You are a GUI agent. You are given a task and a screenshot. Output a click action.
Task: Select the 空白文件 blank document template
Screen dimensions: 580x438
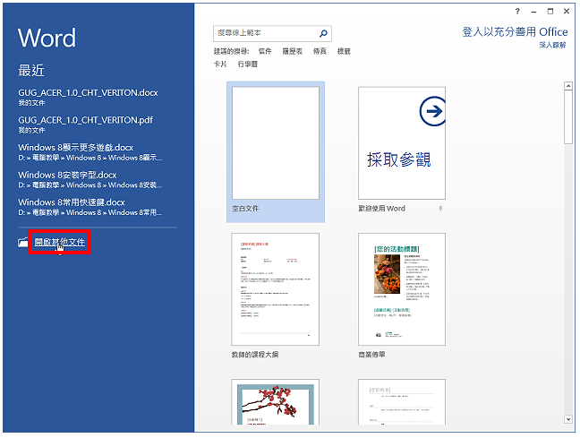click(276, 151)
